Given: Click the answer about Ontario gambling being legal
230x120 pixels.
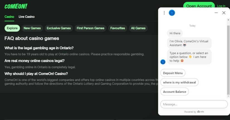Looking at the screenshot, I should 40,67.
